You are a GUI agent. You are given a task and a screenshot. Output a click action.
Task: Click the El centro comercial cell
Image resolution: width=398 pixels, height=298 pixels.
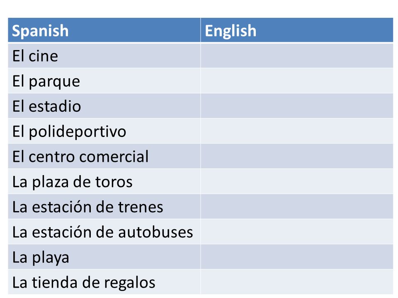click(x=104, y=156)
